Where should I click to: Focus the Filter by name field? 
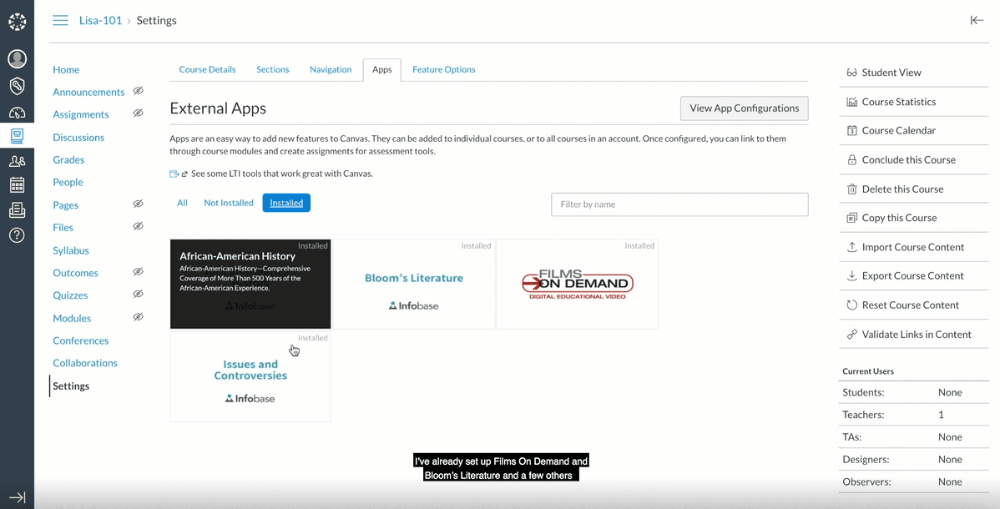click(x=679, y=204)
